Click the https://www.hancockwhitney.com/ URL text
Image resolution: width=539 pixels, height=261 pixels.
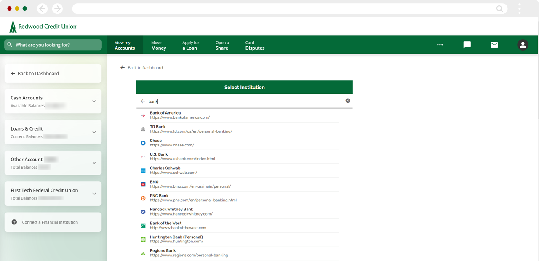coord(181,214)
